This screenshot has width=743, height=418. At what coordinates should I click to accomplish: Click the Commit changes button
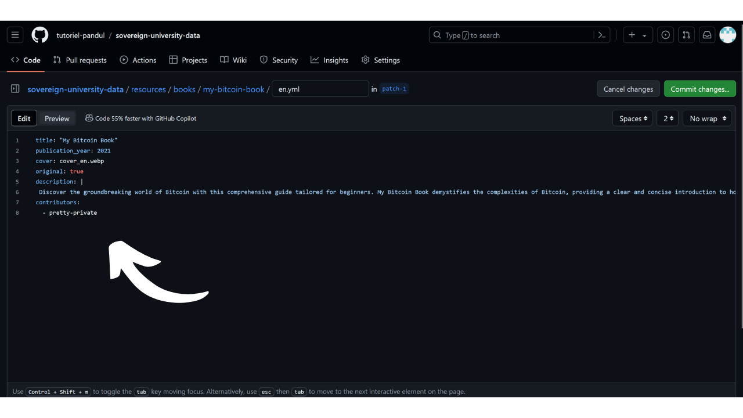click(700, 89)
